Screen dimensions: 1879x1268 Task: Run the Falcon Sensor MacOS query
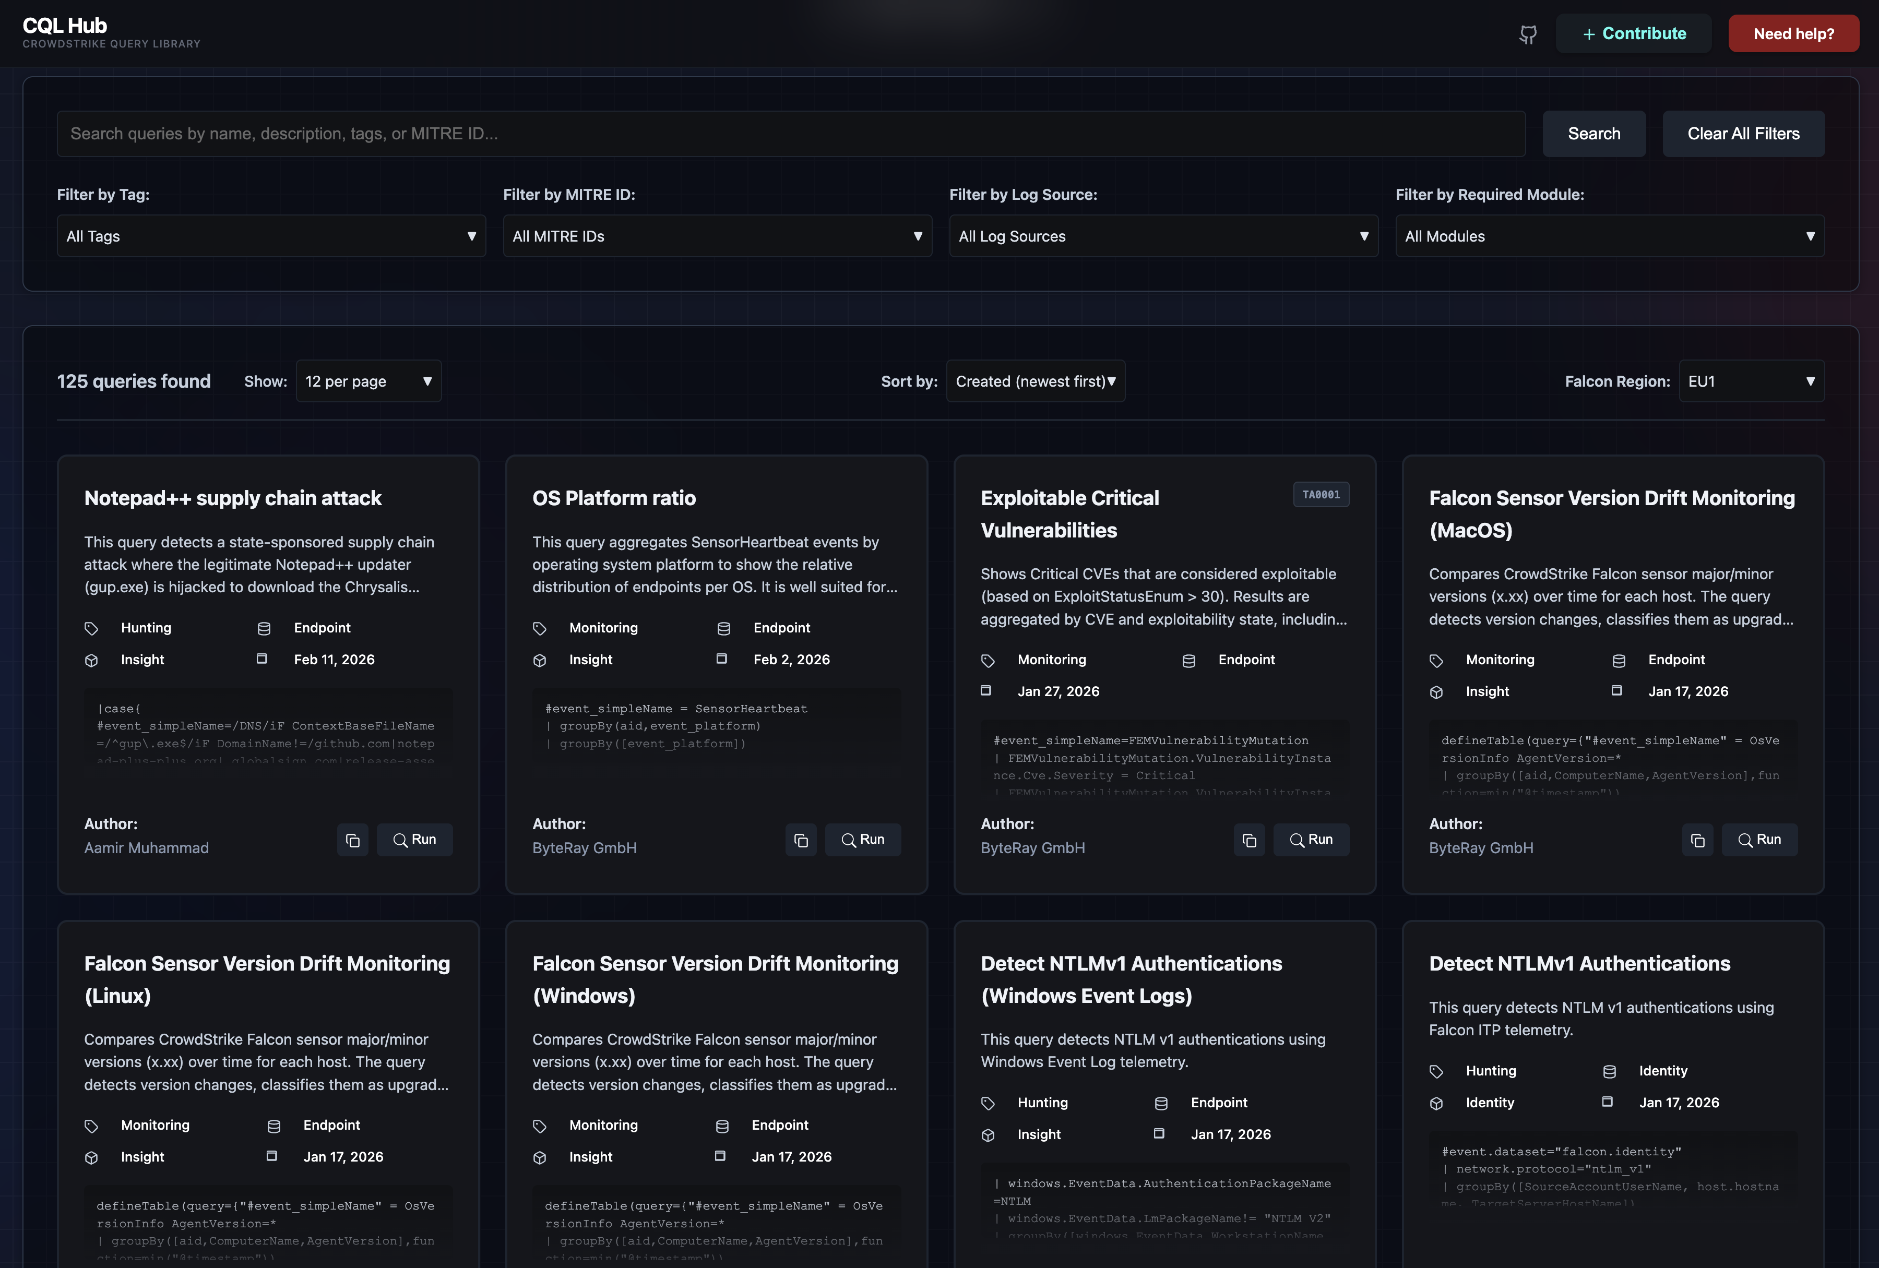[x=1759, y=840]
